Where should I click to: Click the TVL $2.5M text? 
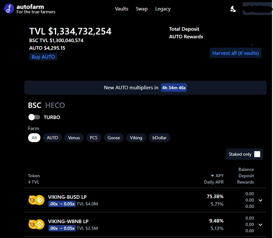pyautogui.click(x=87, y=228)
